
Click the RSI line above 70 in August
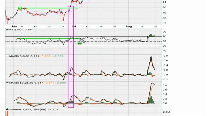pyautogui.click(x=151, y=35)
